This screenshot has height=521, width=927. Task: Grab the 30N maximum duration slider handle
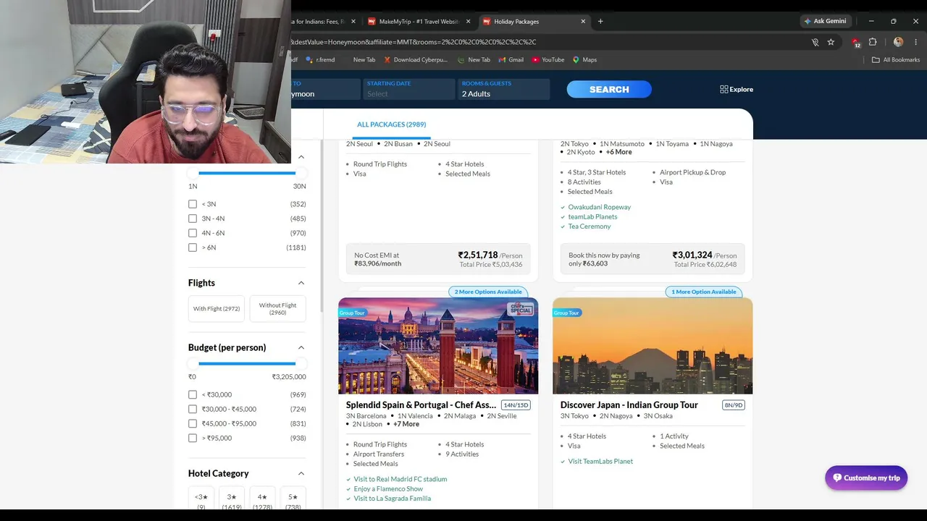pyautogui.click(x=300, y=173)
